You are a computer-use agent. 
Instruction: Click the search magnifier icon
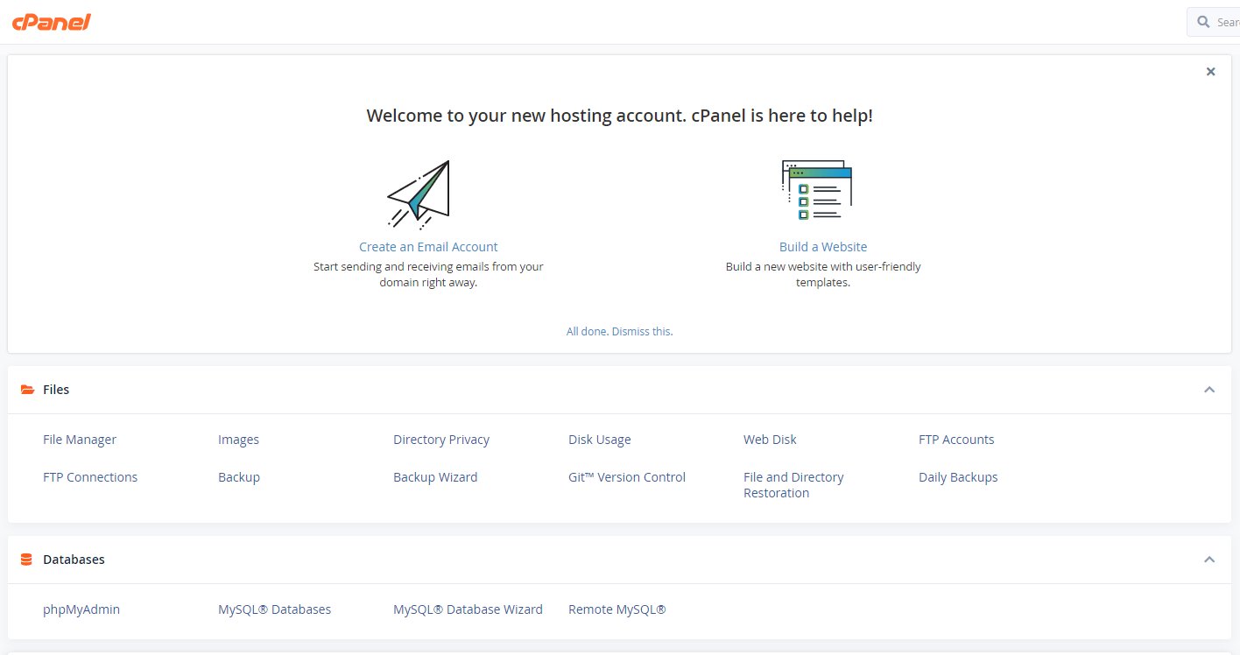pyautogui.click(x=1203, y=22)
